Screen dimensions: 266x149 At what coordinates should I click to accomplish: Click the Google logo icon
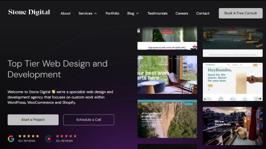[x=11, y=139]
